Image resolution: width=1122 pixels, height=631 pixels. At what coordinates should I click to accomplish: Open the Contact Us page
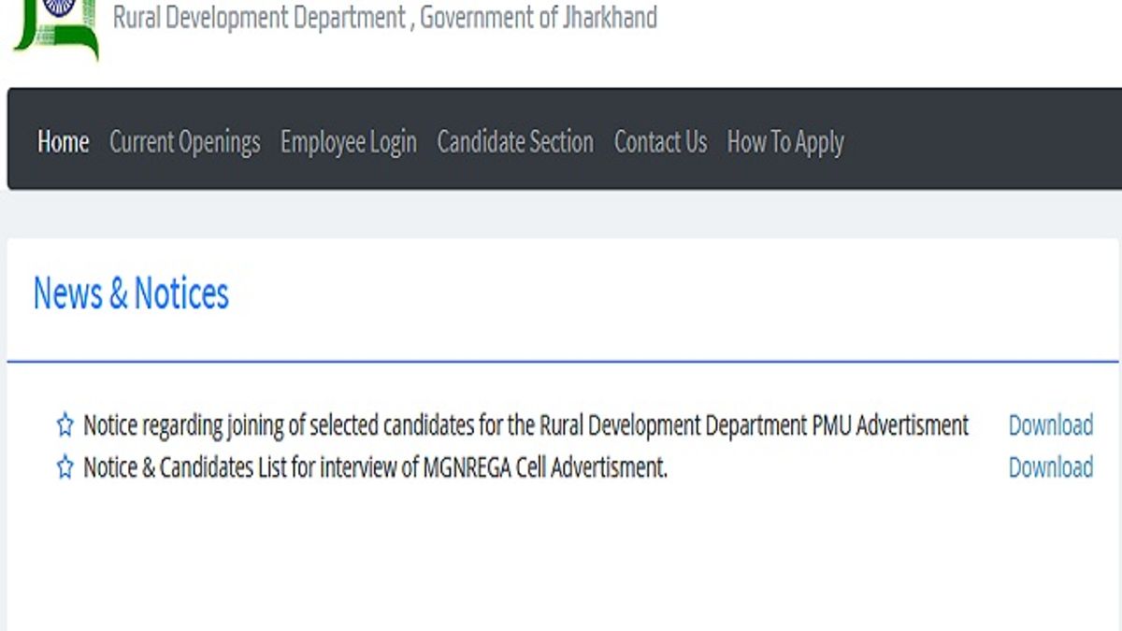point(660,142)
